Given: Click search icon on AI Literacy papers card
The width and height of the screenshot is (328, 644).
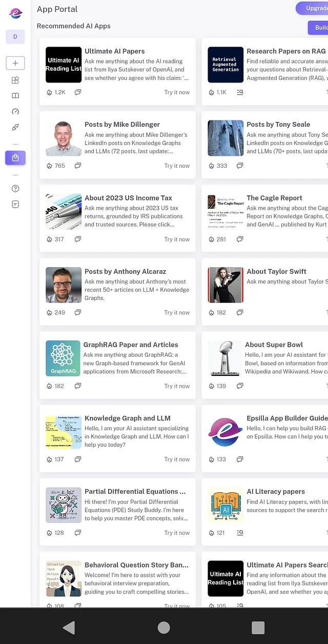Looking at the screenshot, I should [x=240, y=533].
